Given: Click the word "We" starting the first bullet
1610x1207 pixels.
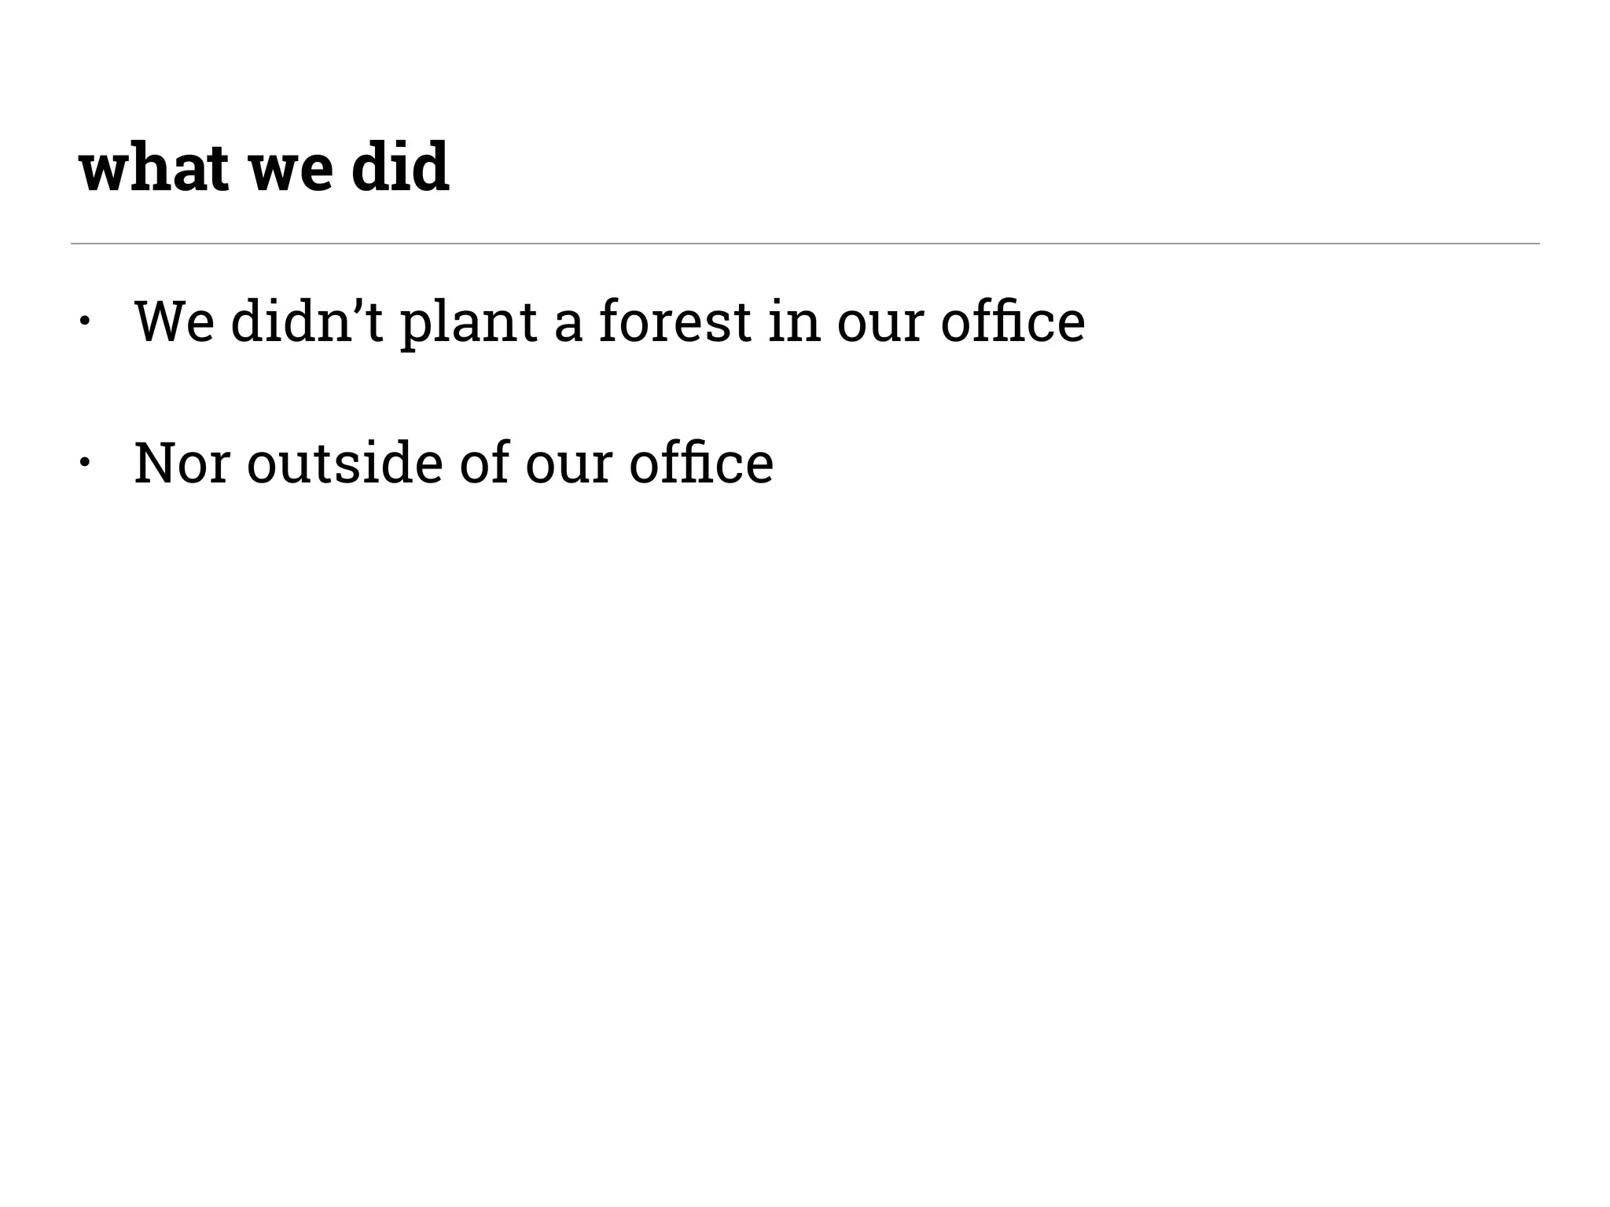Looking at the screenshot, I should click(174, 321).
